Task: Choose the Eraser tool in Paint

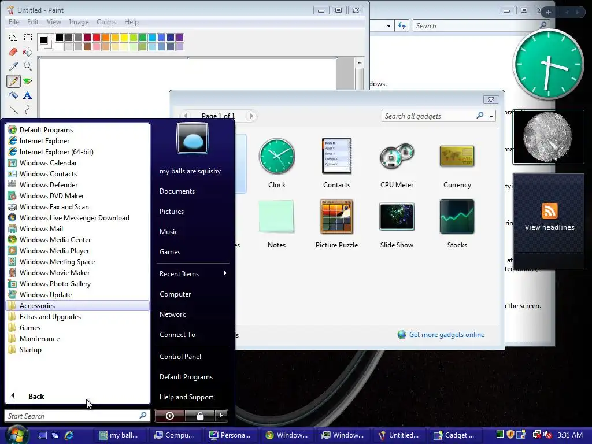Action: pyautogui.click(x=13, y=51)
